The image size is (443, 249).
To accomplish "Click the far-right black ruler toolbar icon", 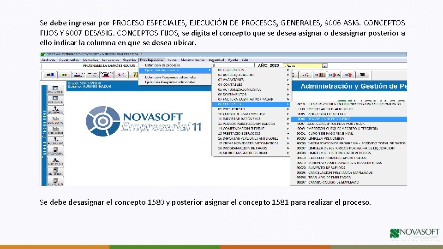I will coord(362,75).
